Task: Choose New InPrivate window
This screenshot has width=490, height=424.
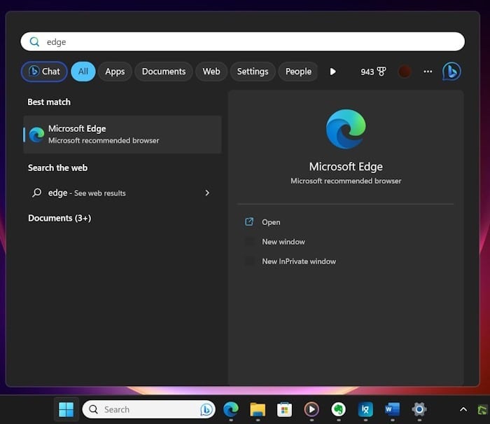Action: tap(299, 261)
